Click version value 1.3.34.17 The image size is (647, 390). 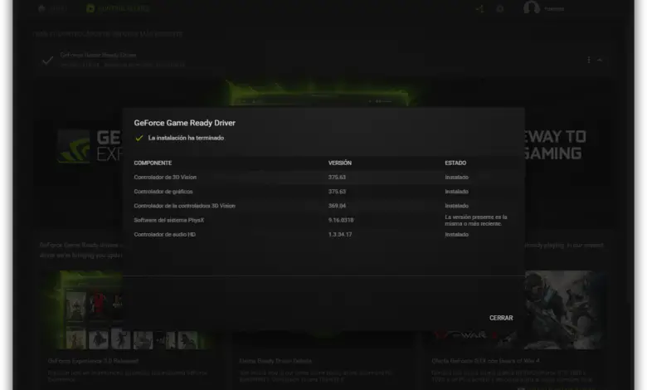340,234
